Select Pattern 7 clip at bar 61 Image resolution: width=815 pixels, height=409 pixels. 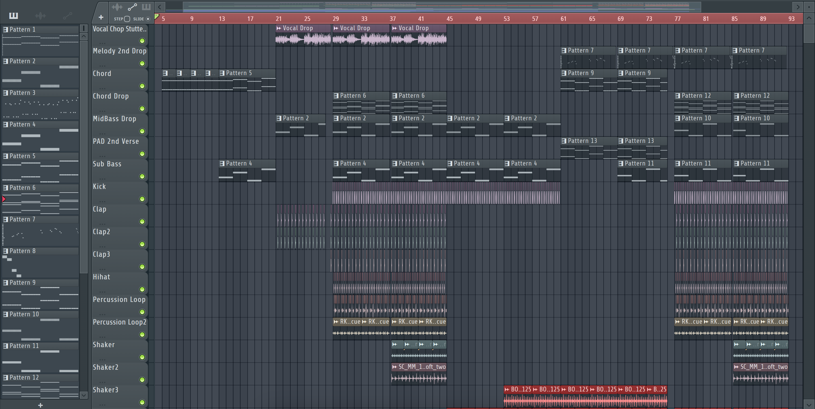pyautogui.click(x=589, y=58)
